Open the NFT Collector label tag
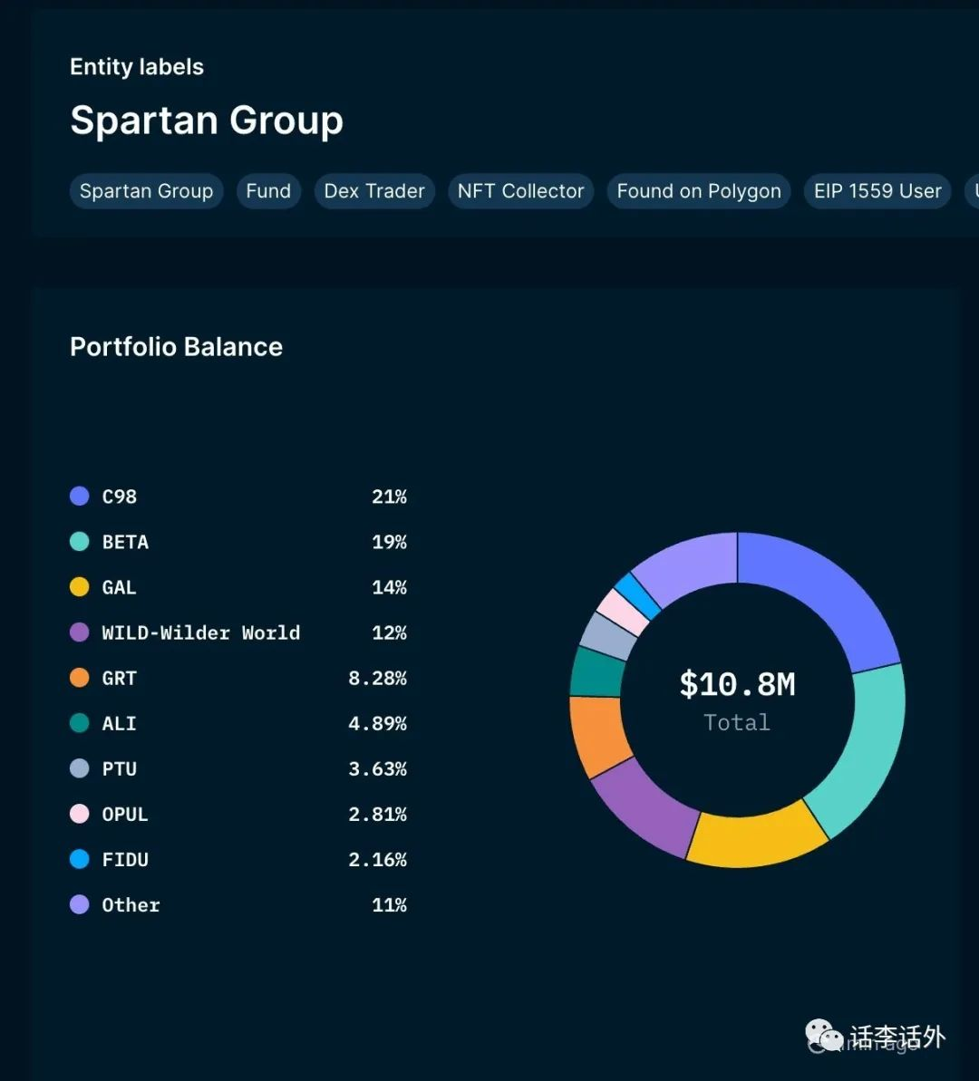The height and width of the screenshot is (1081, 979). click(x=521, y=191)
